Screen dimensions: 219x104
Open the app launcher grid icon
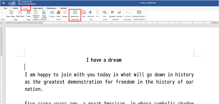(4, 3)
